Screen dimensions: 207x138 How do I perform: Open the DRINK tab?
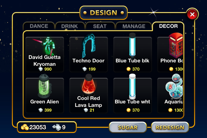click(70, 26)
